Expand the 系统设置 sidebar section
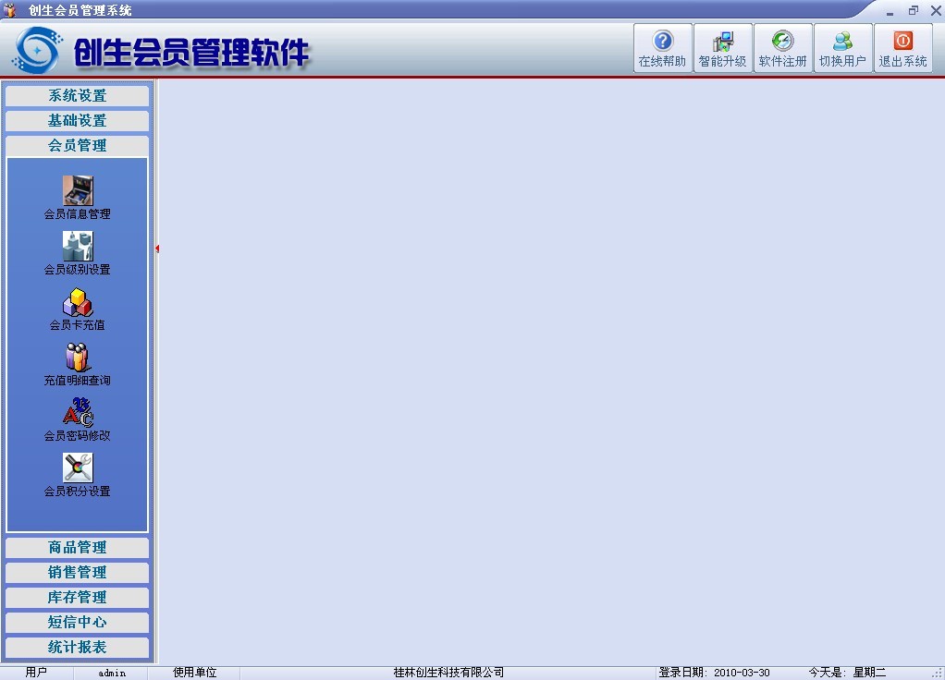The height and width of the screenshot is (680, 945). coord(78,95)
